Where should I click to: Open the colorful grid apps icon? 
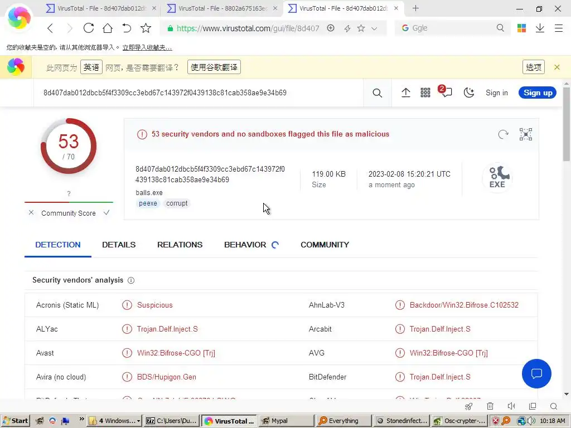pyautogui.click(x=521, y=28)
